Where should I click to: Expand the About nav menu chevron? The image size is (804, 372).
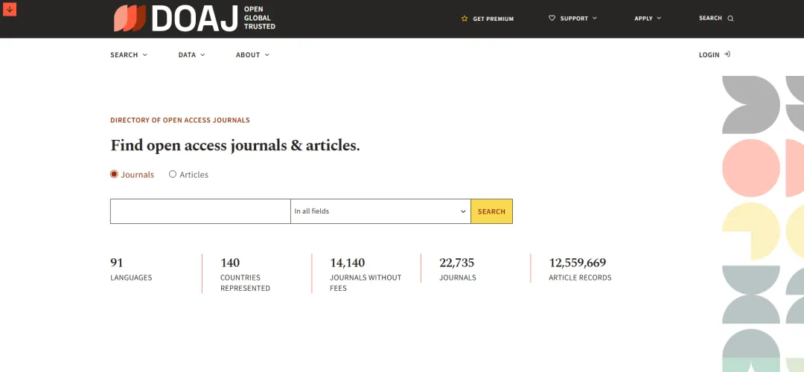coord(267,55)
